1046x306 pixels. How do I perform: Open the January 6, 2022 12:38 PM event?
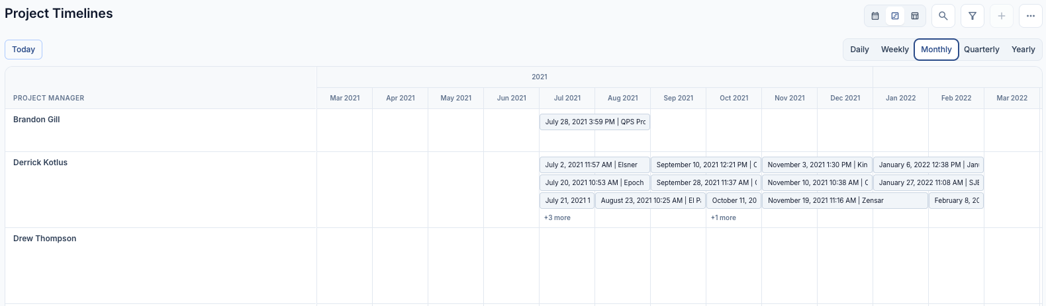coord(928,165)
